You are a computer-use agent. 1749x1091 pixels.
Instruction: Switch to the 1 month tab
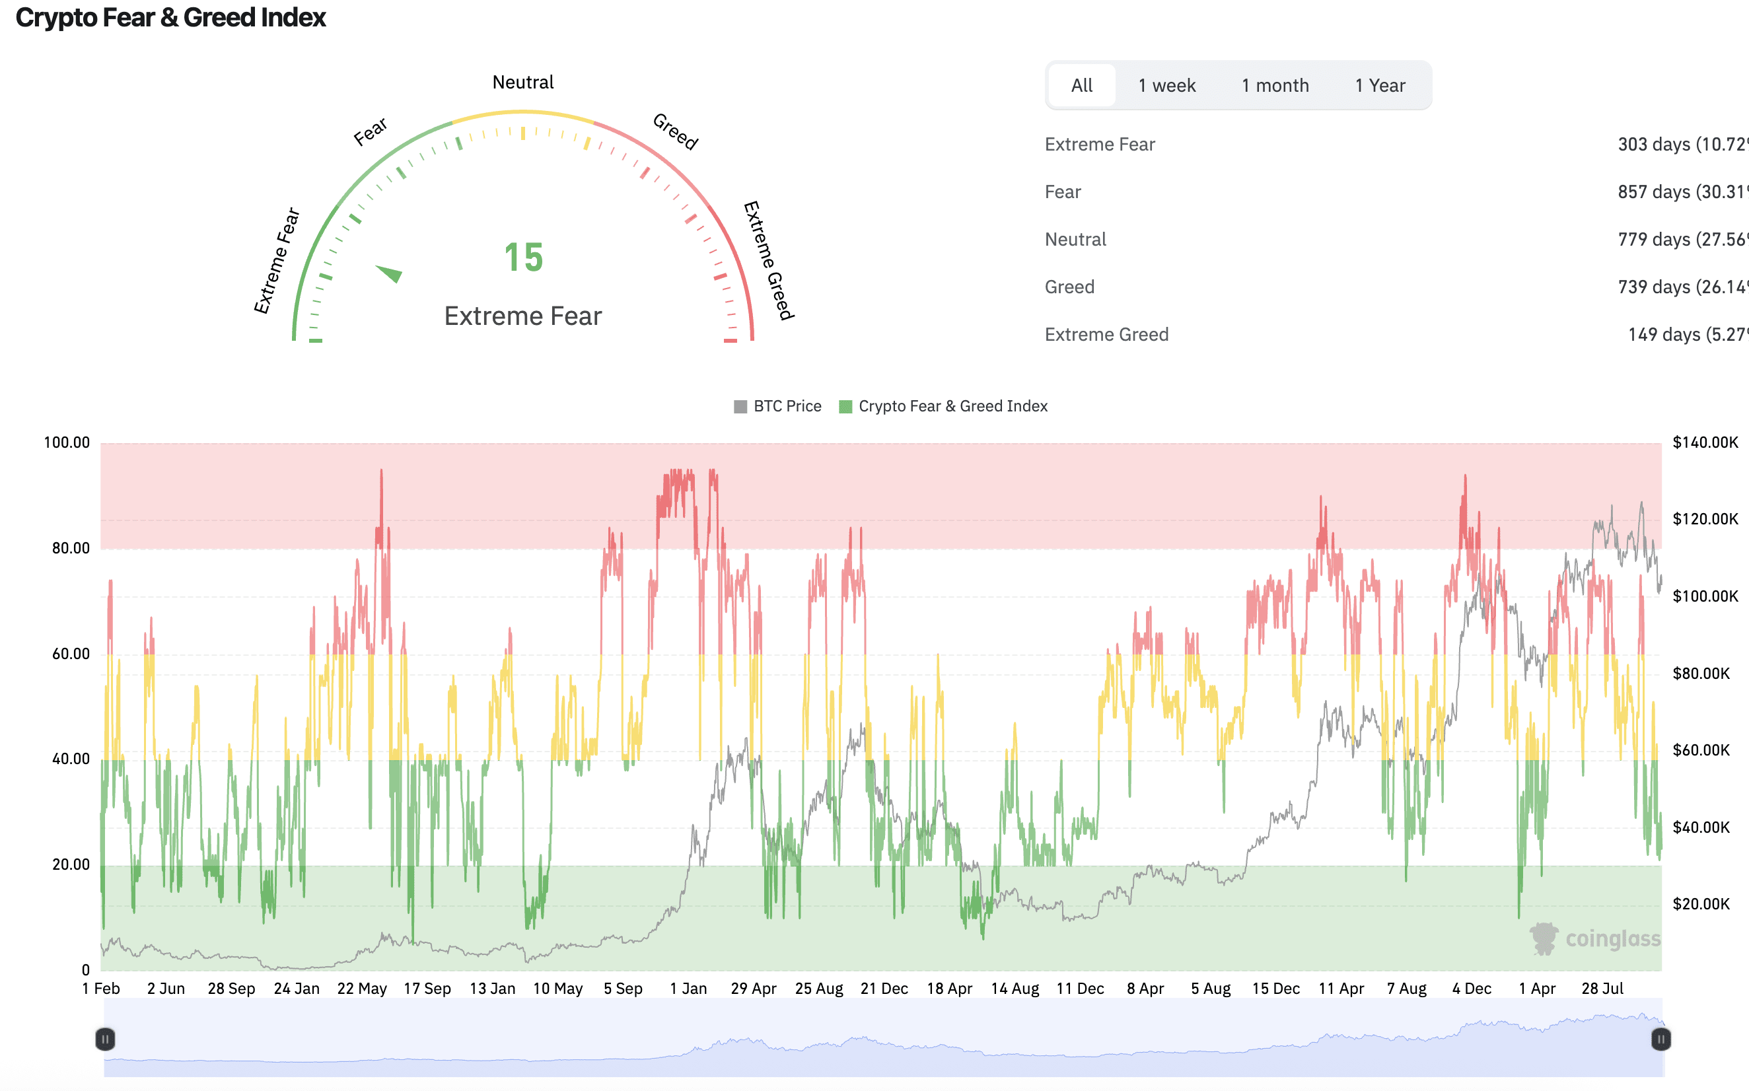click(x=1274, y=85)
